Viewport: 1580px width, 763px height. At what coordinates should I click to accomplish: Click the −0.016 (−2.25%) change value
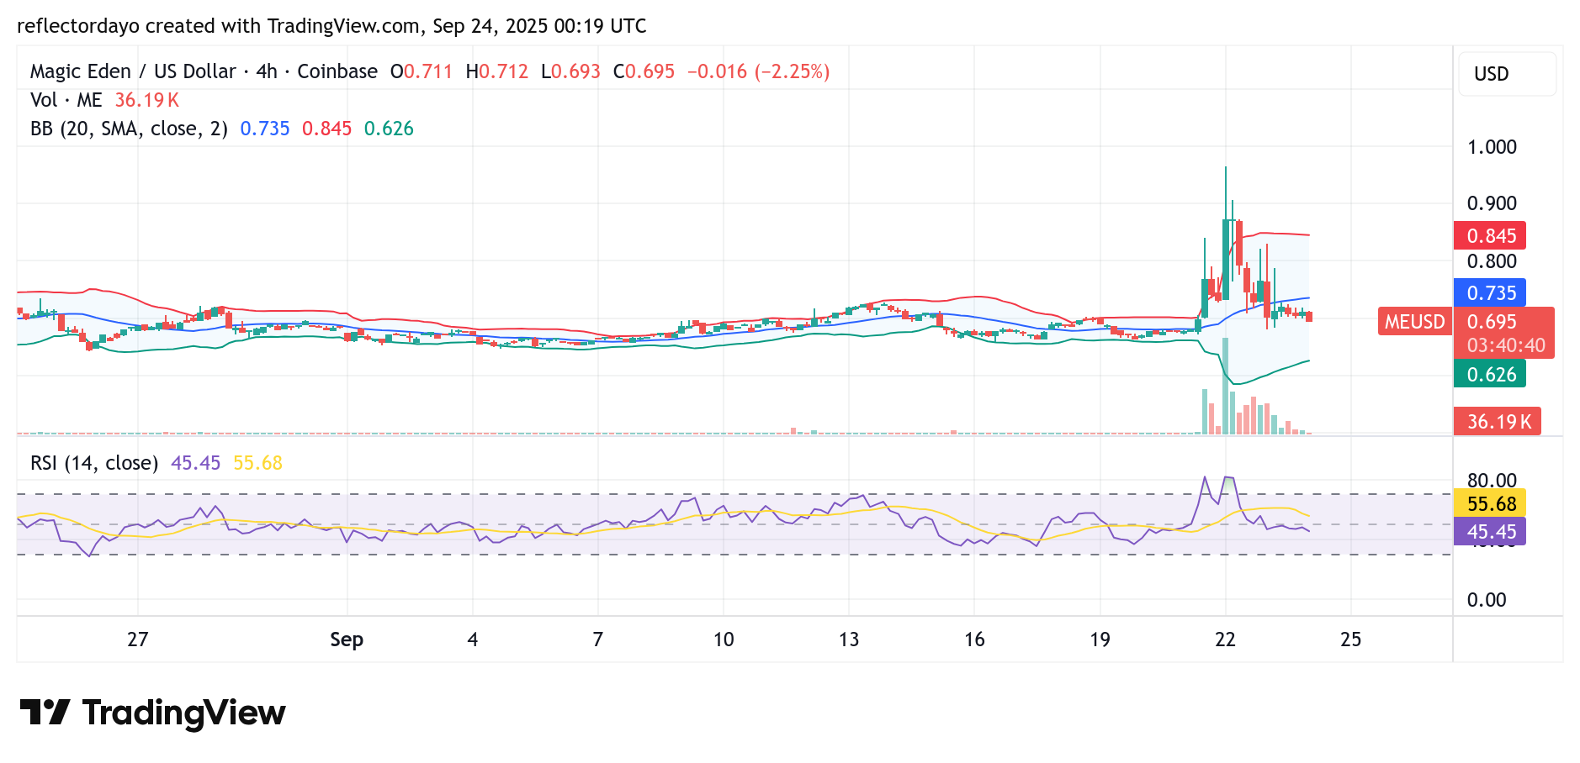pyautogui.click(x=758, y=71)
